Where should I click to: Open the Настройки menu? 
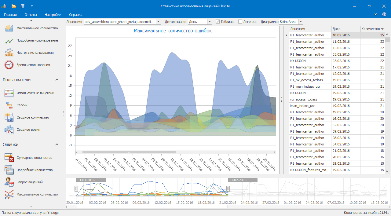click(x=53, y=15)
